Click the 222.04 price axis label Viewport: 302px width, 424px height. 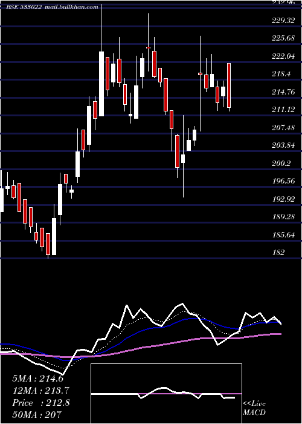283,56
